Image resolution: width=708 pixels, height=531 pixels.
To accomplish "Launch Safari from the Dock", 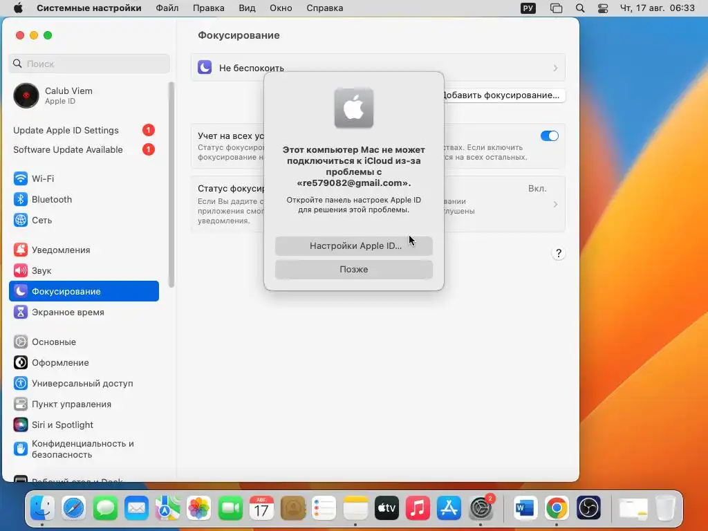I will (x=73, y=508).
